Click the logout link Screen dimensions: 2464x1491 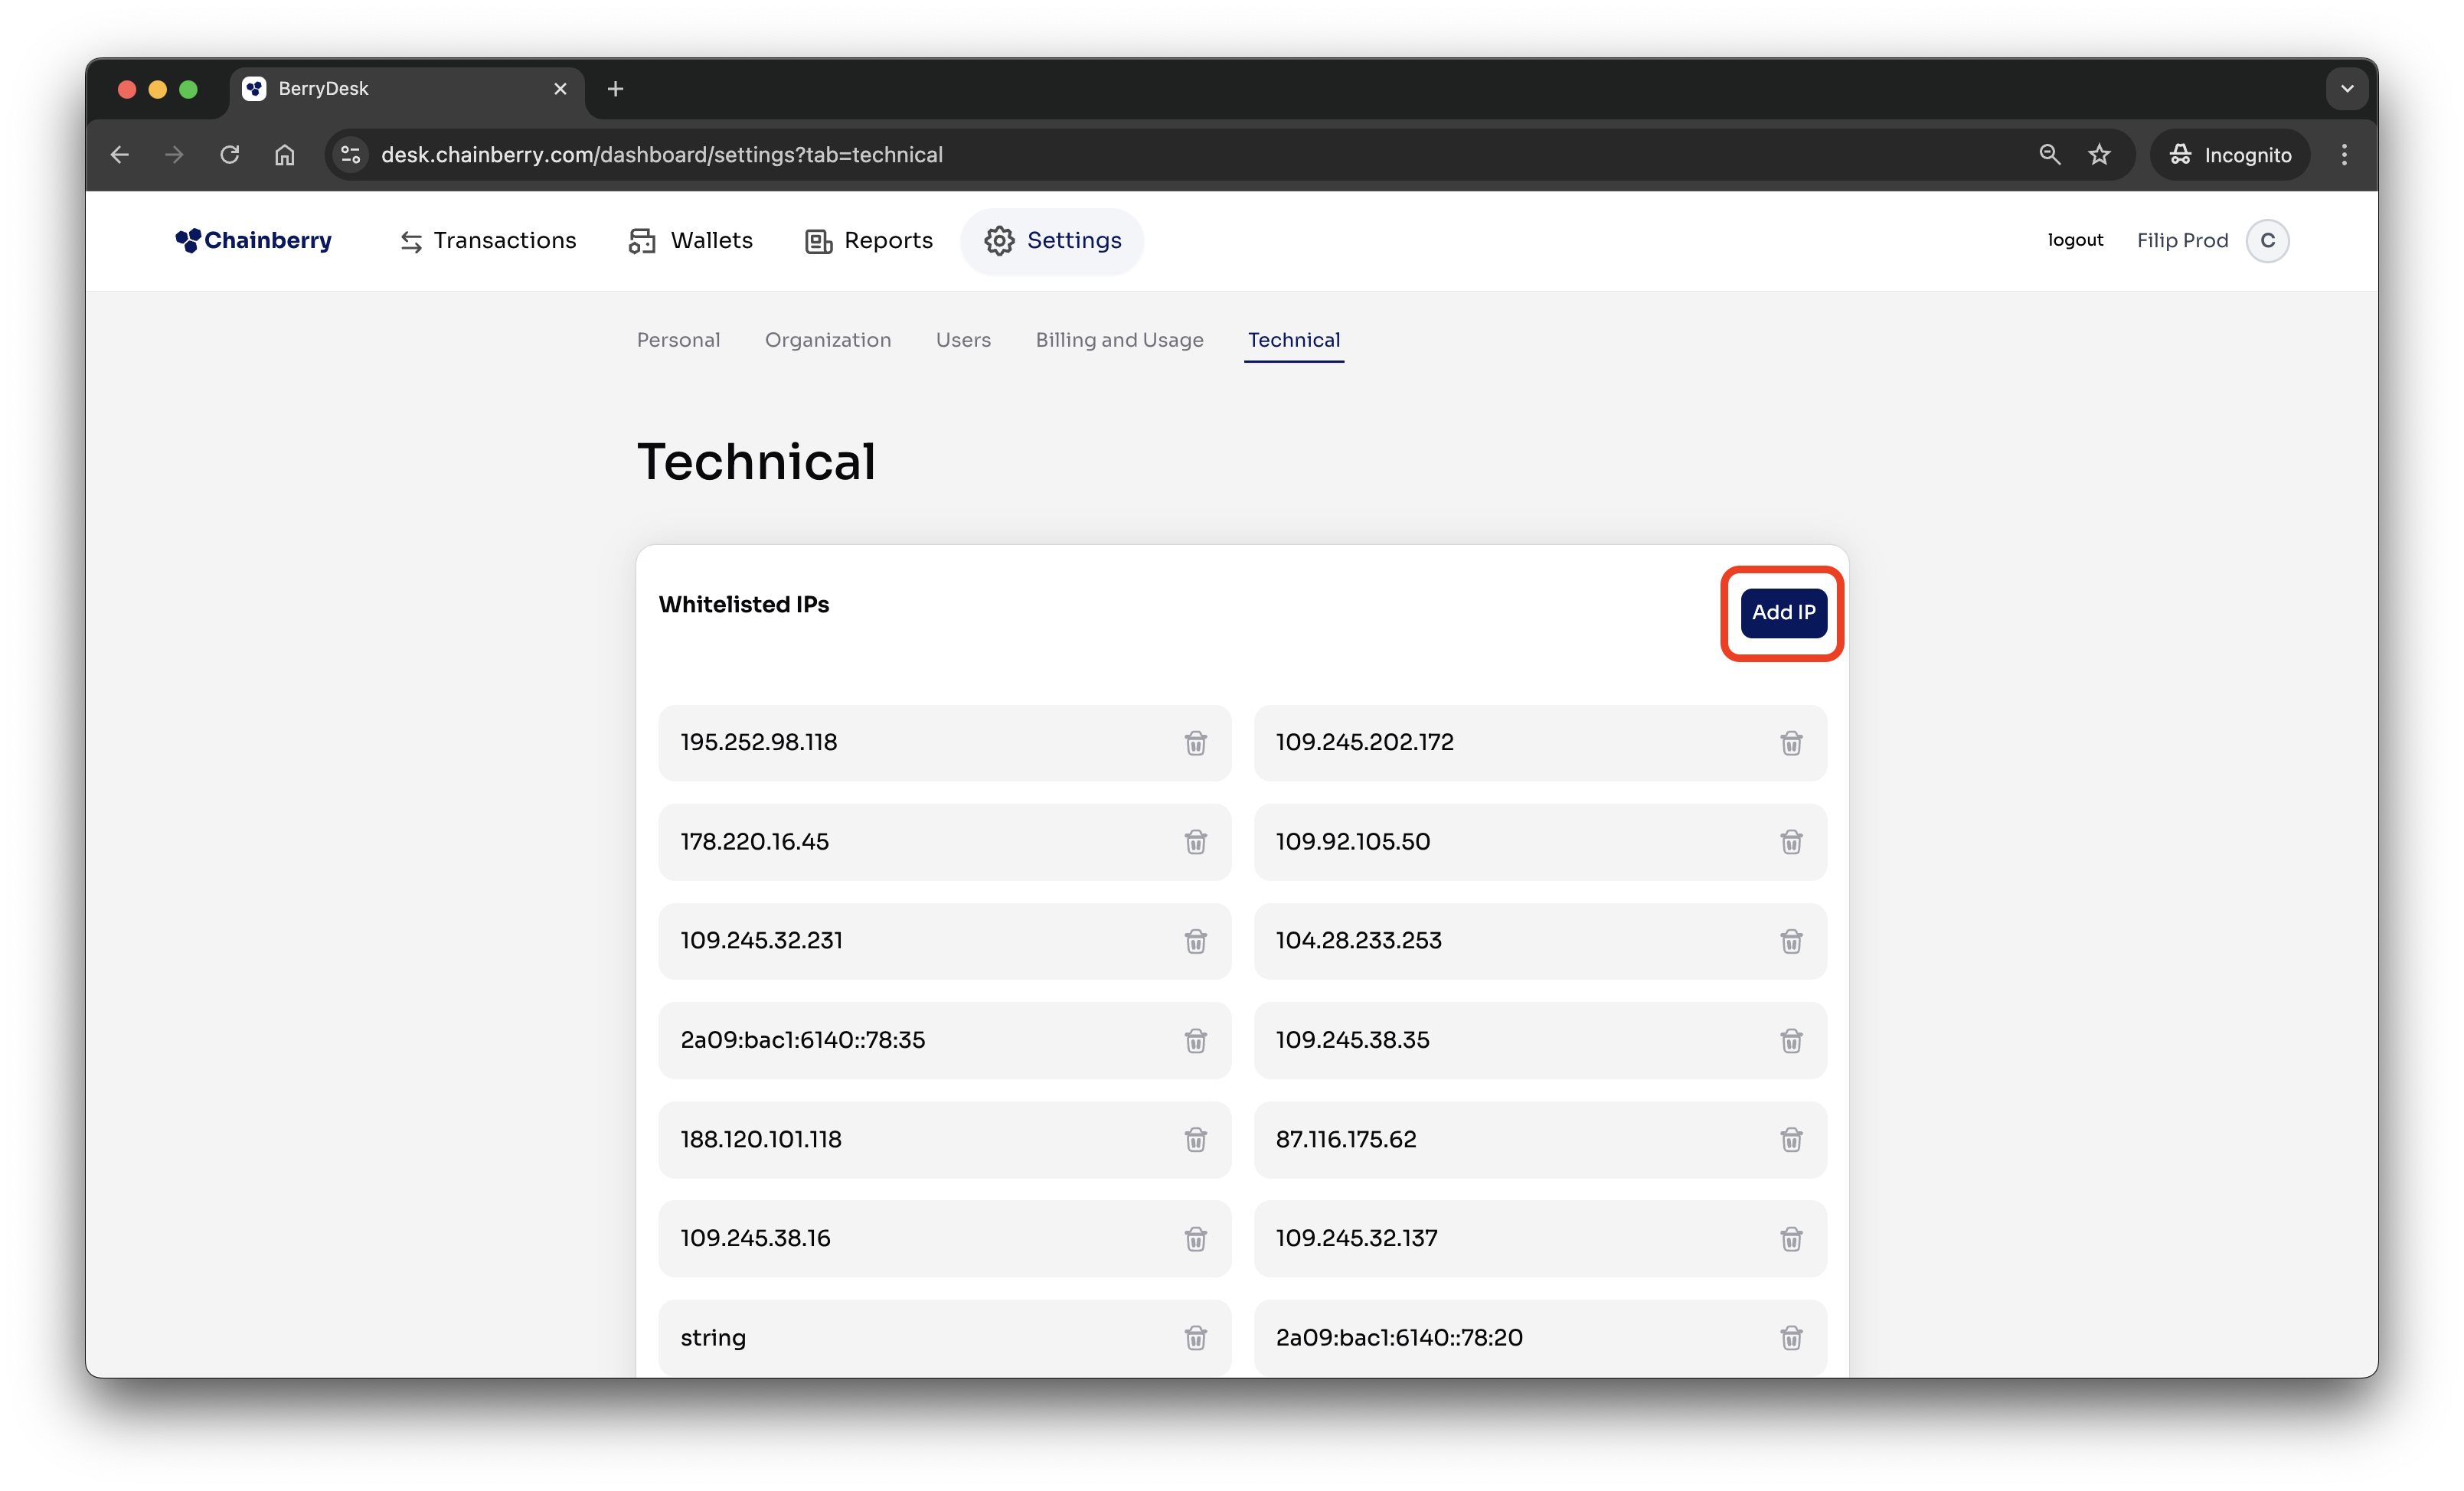(x=2075, y=240)
